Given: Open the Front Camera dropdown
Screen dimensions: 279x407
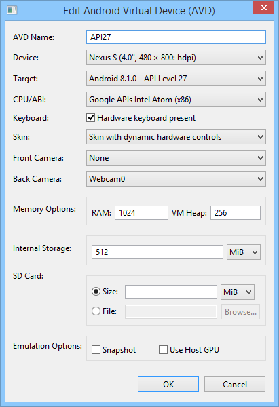Looking at the screenshot, I should (x=176, y=158).
